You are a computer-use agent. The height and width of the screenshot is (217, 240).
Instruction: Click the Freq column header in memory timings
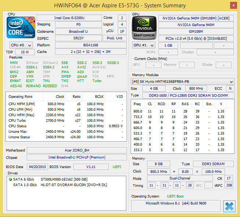pos(138,104)
